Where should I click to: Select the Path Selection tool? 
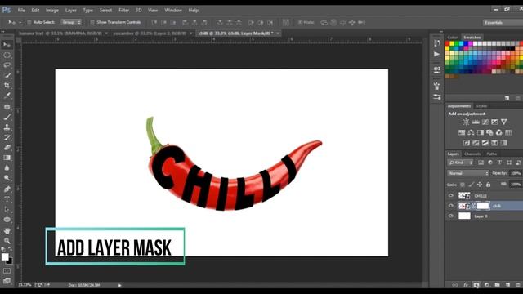click(x=7, y=209)
